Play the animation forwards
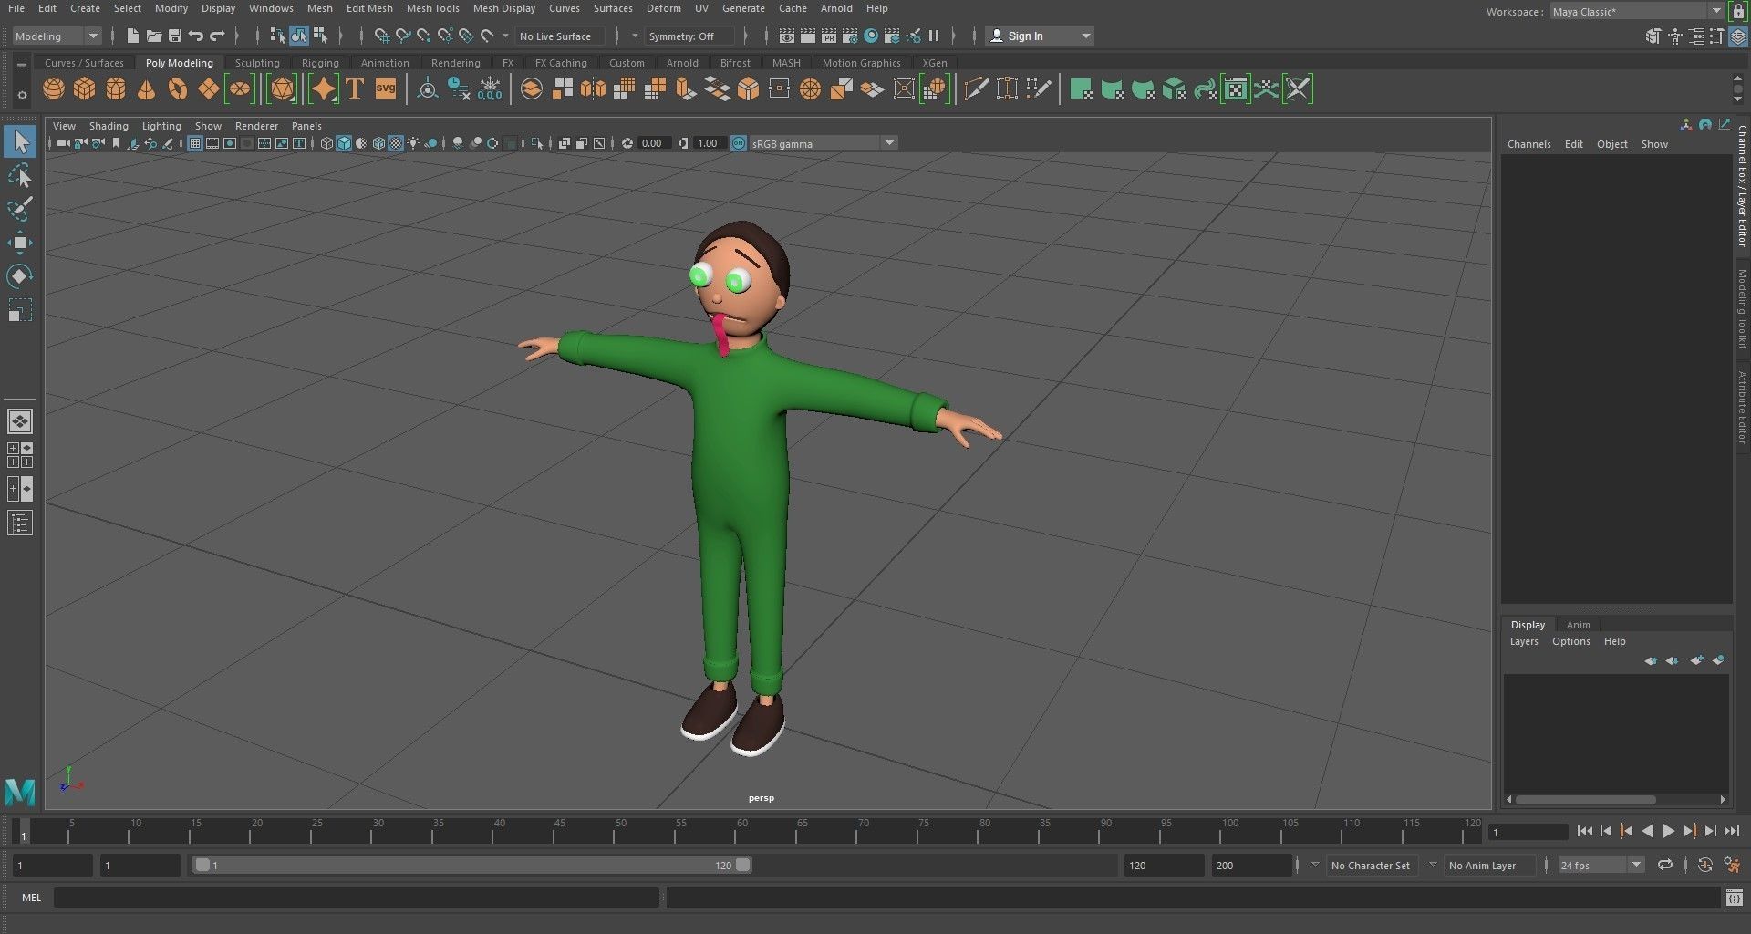This screenshot has width=1751, height=934. click(1668, 831)
